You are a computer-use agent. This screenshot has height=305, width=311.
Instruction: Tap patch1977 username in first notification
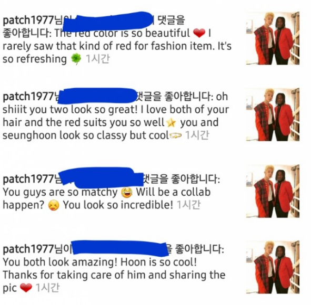28,20
